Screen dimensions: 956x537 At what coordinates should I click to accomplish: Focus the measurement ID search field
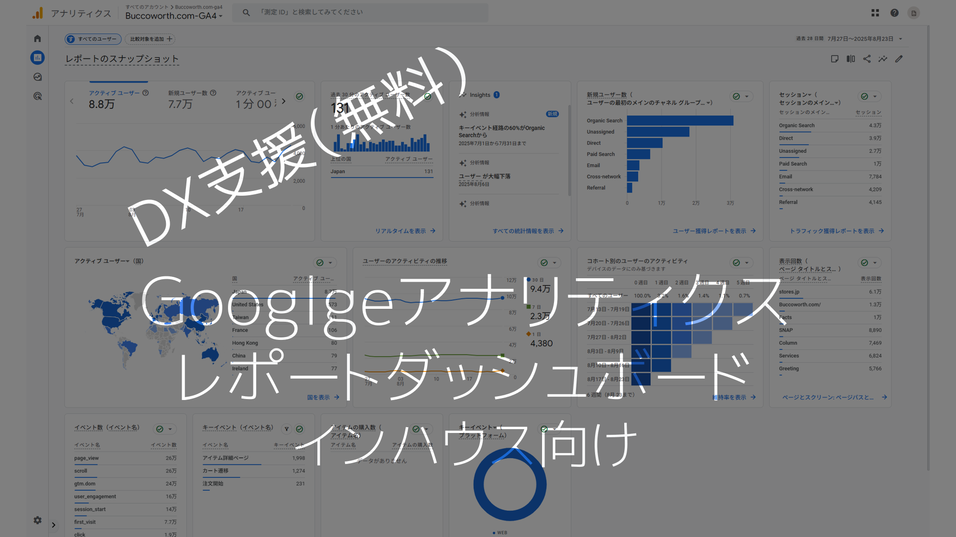(360, 12)
